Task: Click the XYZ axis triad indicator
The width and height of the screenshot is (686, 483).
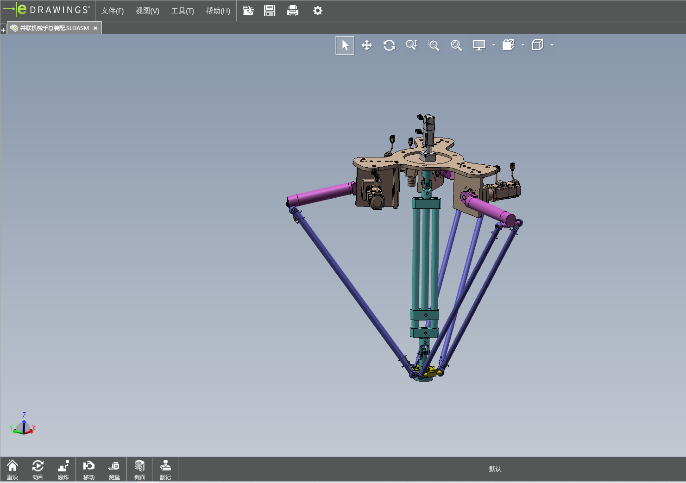Action: [23, 424]
